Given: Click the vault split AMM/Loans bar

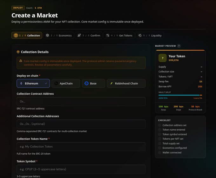Looking at the screenshot, I should coord(180,95).
